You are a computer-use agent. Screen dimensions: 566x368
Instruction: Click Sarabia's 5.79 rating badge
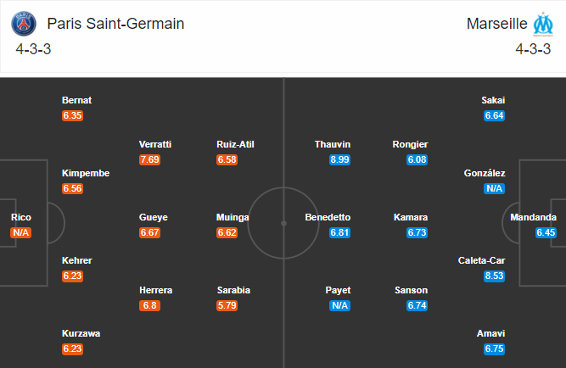click(x=227, y=305)
